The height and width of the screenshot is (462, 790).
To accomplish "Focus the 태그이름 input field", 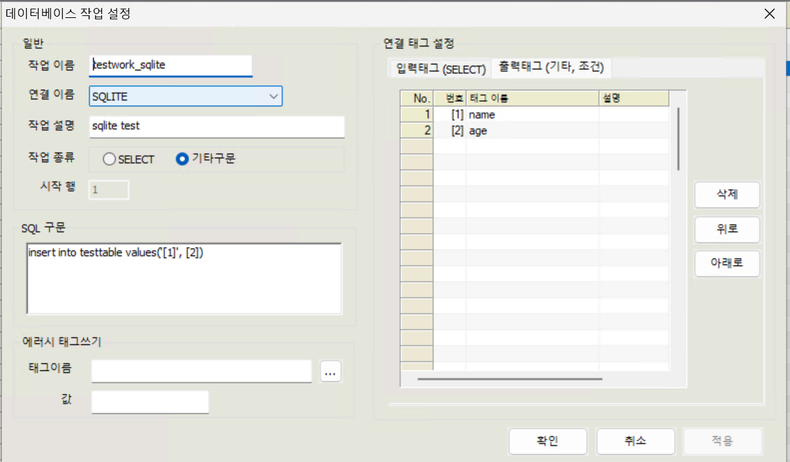I will 202,371.
